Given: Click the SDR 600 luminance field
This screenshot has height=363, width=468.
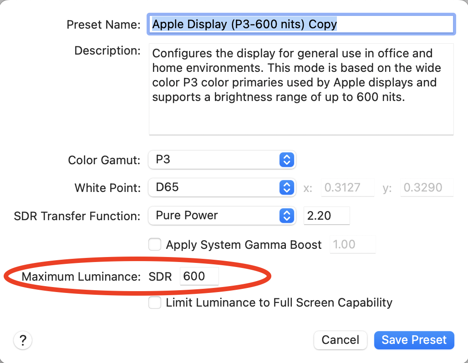Looking at the screenshot, I should [x=199, y=276].
